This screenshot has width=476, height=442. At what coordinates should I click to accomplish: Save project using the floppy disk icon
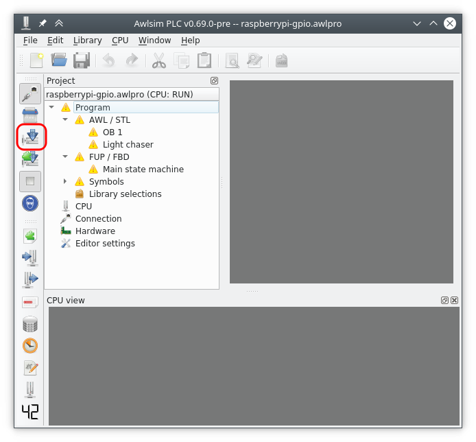82,60
